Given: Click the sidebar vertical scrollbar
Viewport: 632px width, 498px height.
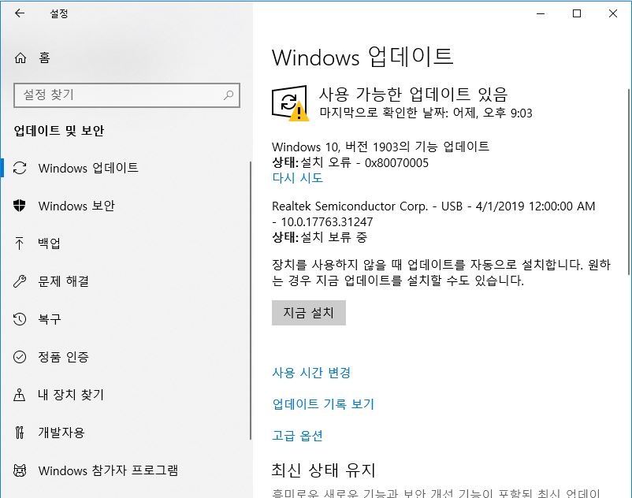Looking at the screenshot, I should pyautogui.click(x=251, y=300).
